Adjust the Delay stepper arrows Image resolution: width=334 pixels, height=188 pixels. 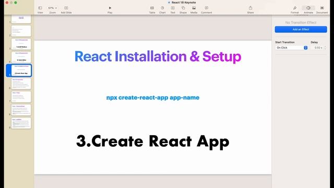[325, 48]
